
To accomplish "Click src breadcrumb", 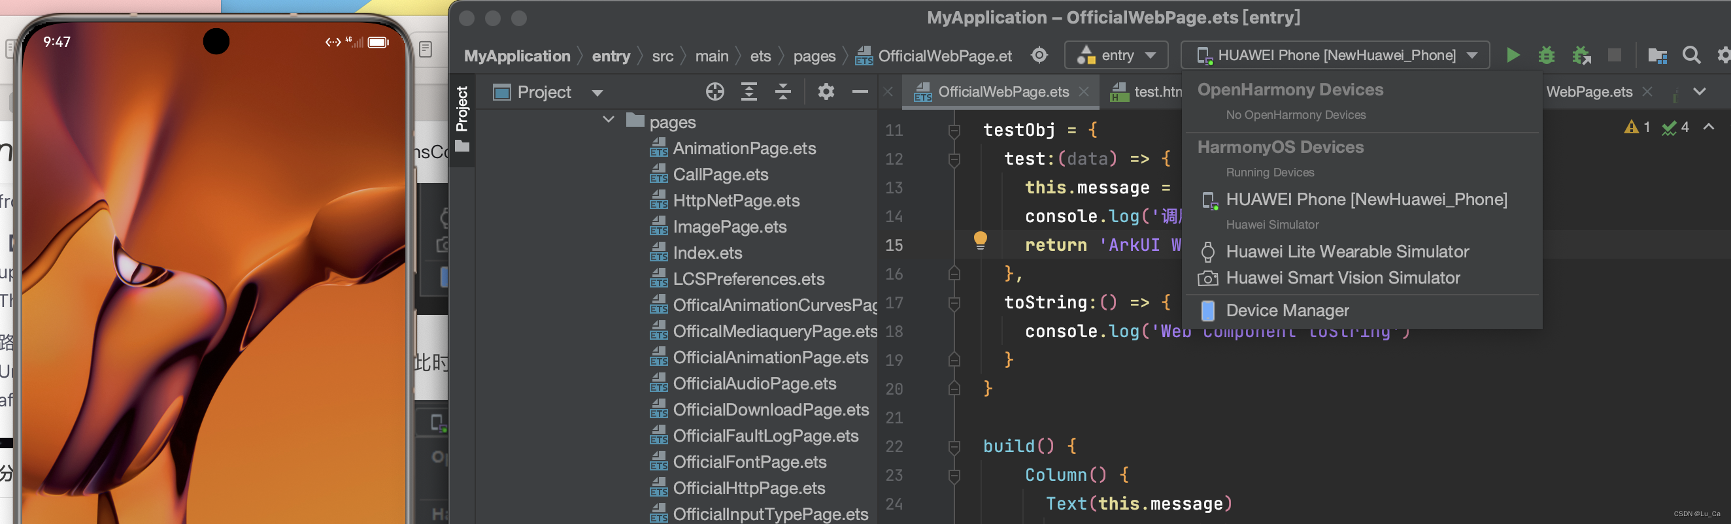I will click(x=662, y=56).
